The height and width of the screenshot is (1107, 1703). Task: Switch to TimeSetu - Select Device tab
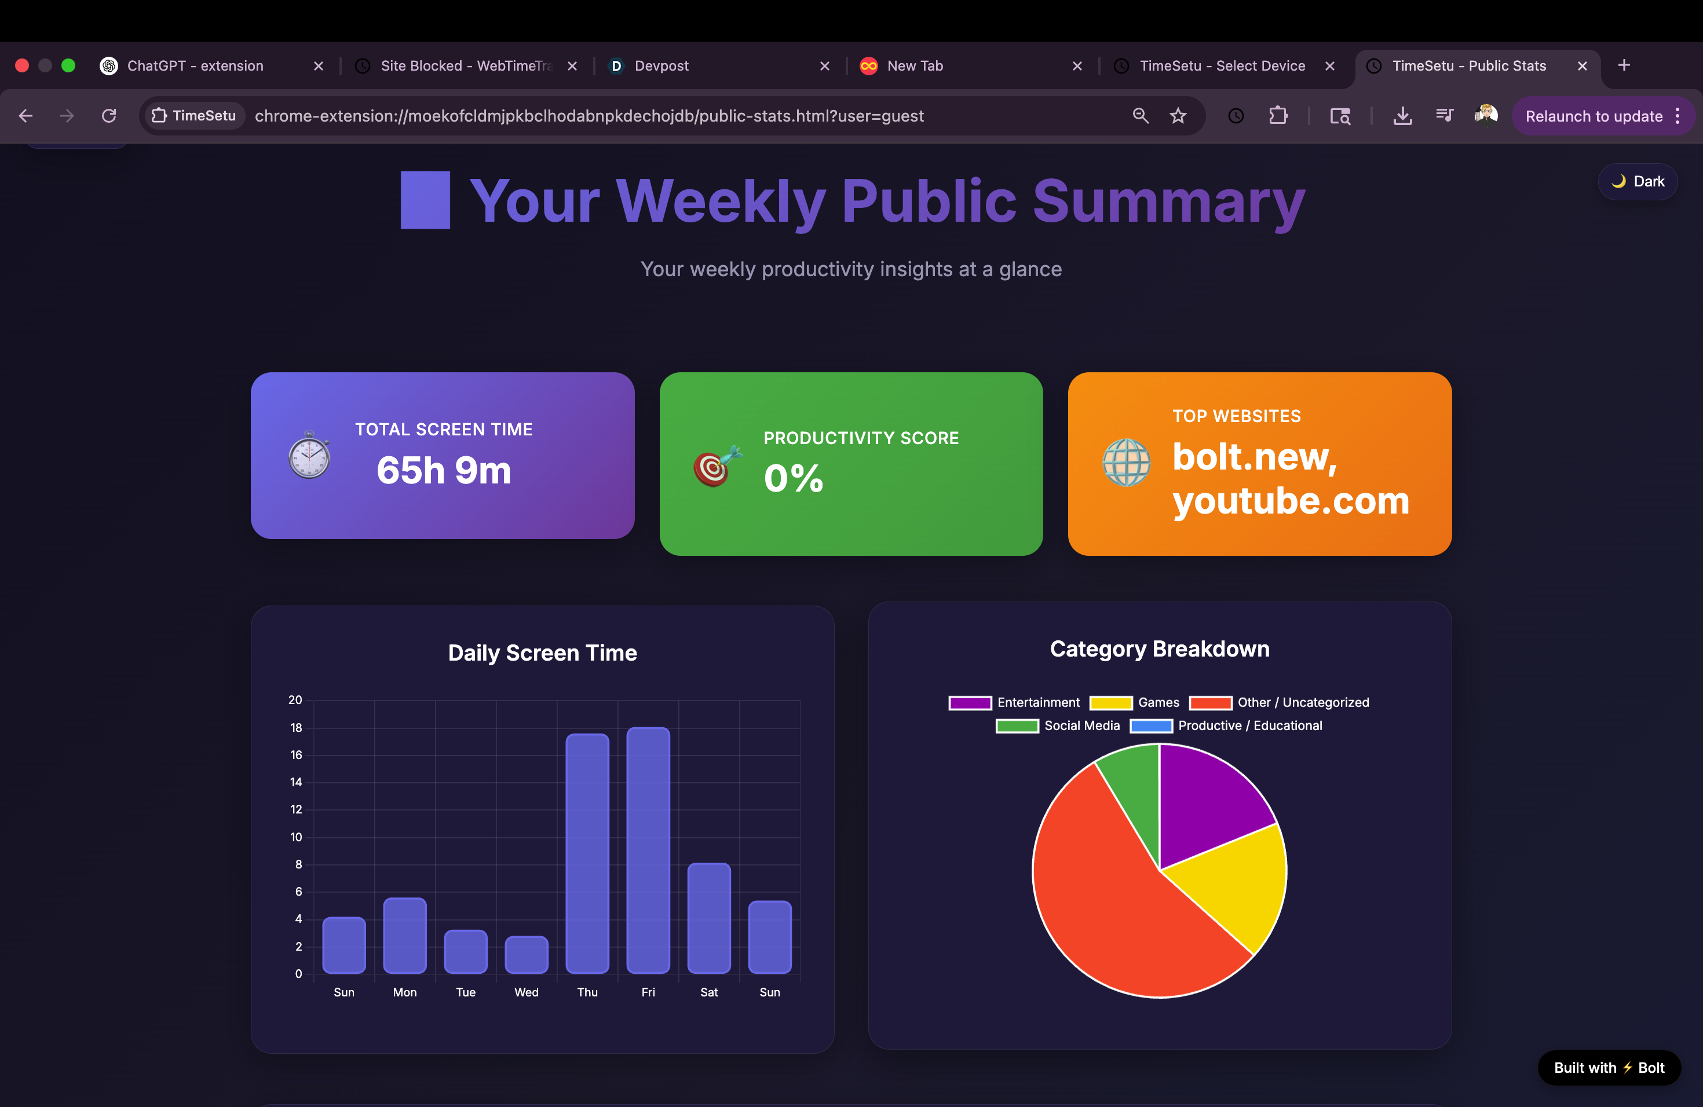1222,66
